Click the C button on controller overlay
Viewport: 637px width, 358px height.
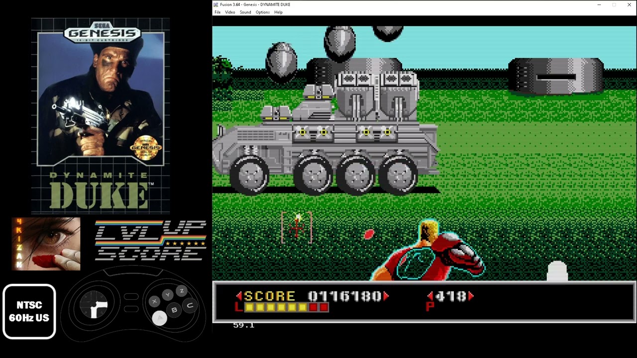point(190,306)
